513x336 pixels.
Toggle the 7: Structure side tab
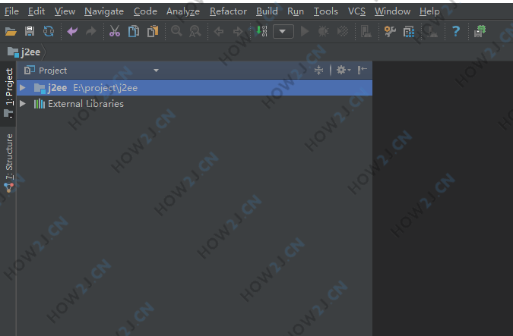point(8,162)
